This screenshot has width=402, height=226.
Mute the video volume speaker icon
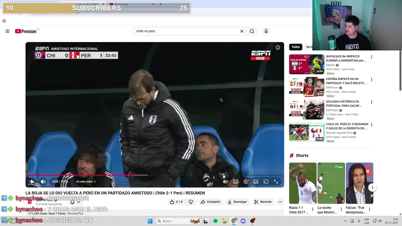click(x=43, y=181)
